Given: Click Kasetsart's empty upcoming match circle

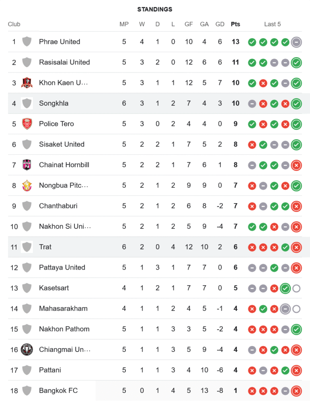Looking at the screenshot, I should point(296,289).
